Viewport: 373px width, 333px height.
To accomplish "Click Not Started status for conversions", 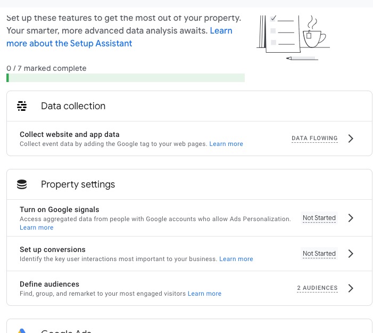I will coord(319,254).
